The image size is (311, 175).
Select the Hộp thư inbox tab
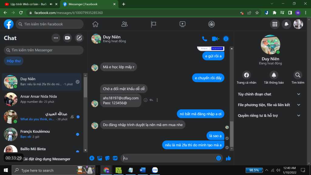point(14,61)
